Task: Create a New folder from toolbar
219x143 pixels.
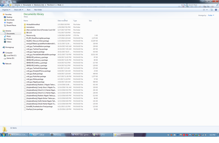Action: pyautogui.click(x=38, y=10)
